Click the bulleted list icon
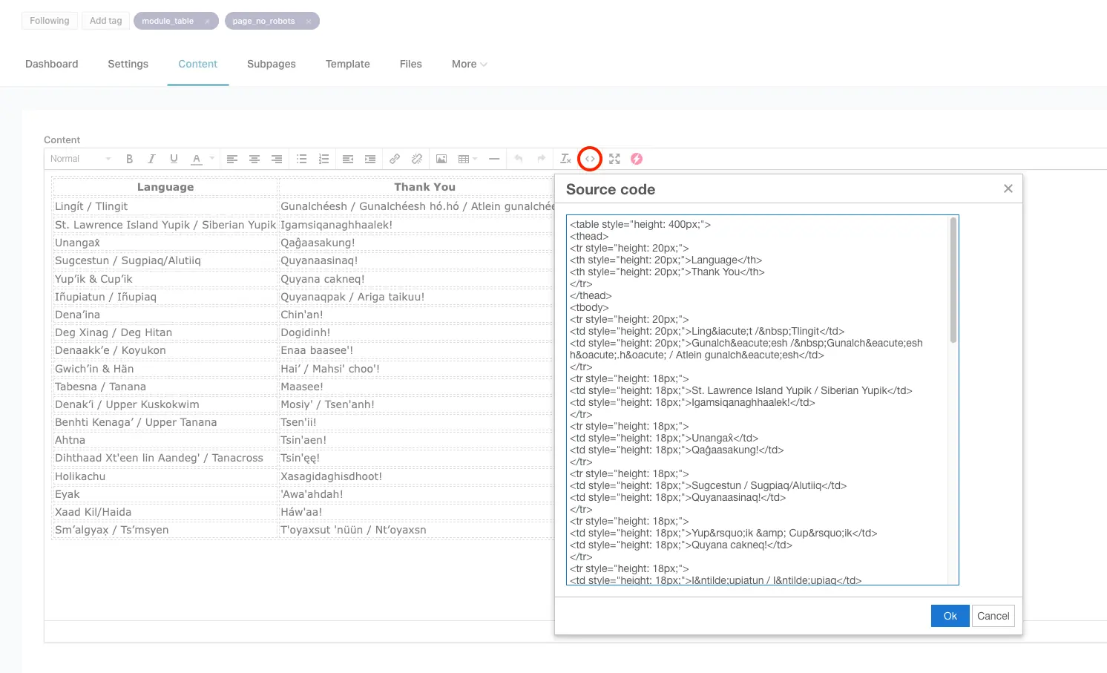1107x673 pixels. 301,159
